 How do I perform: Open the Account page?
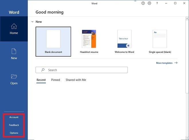pos(14,117)
